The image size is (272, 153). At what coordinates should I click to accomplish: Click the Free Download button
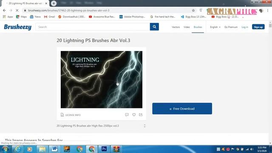(x=182, y=109)
